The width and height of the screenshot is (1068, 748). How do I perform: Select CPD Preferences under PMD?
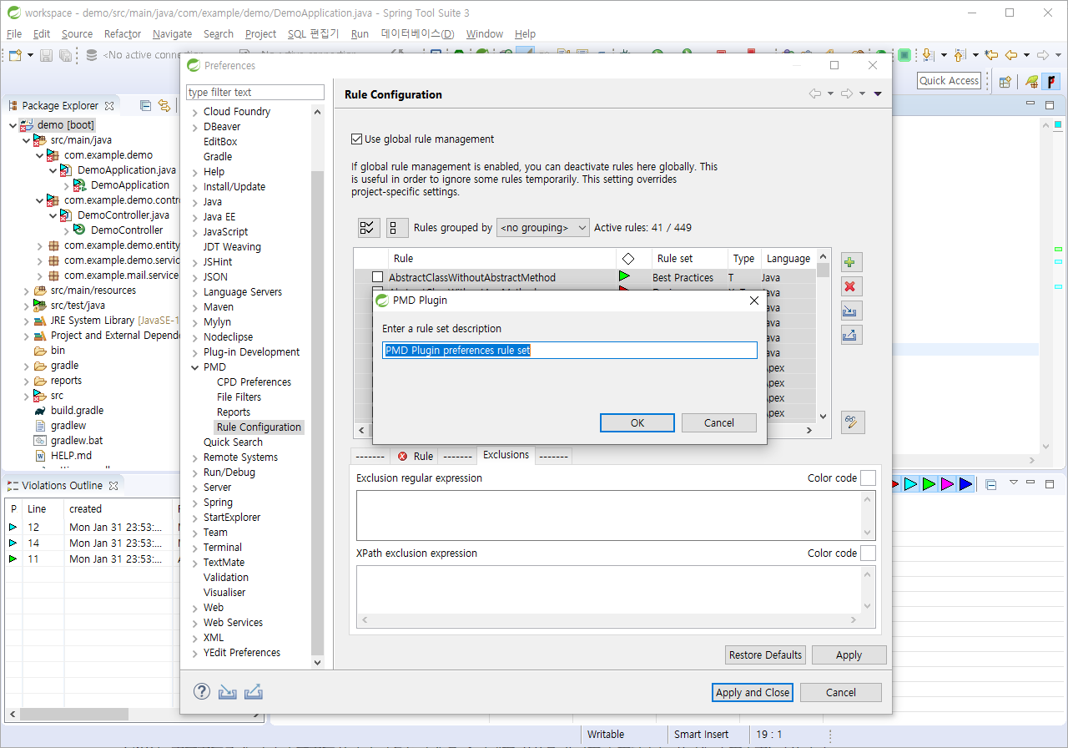[254, 382]
